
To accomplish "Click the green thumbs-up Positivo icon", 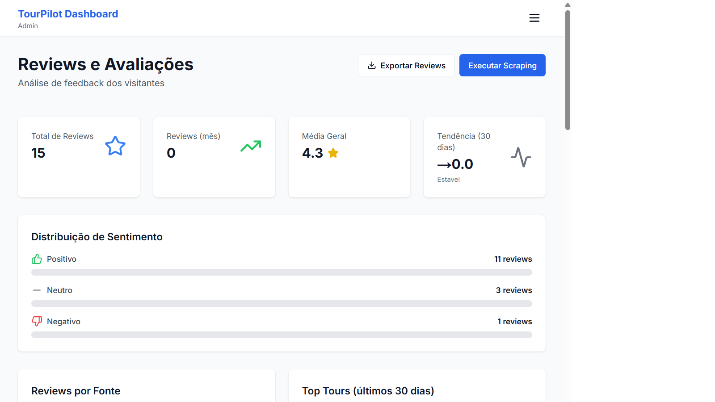I will coord(37,259).
